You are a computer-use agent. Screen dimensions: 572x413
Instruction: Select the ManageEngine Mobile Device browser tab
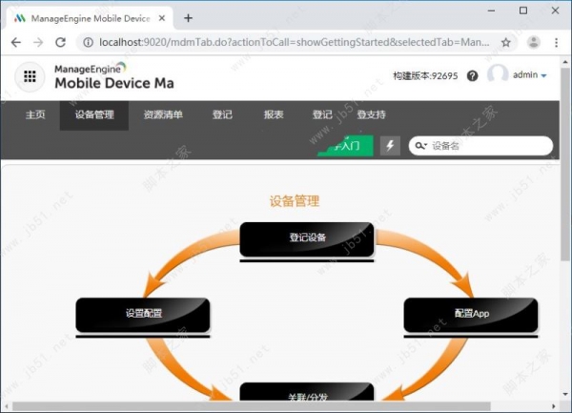(x=88, y=18)
